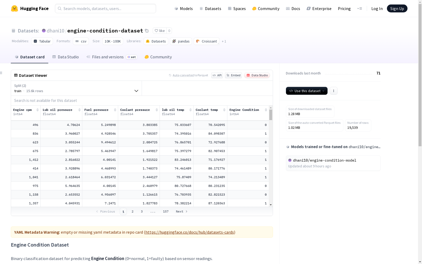
Task: Select the 10K - 100K size tag
Action: point(113,41)
